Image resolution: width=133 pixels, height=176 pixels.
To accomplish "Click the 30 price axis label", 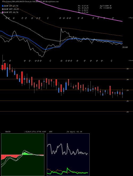I will (127, 79).
